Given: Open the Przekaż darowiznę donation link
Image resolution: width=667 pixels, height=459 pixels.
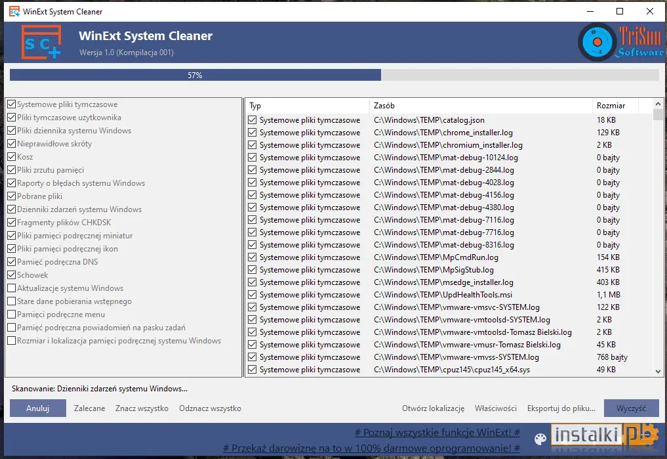Looking at the screenshot, I should pos(371,448).
